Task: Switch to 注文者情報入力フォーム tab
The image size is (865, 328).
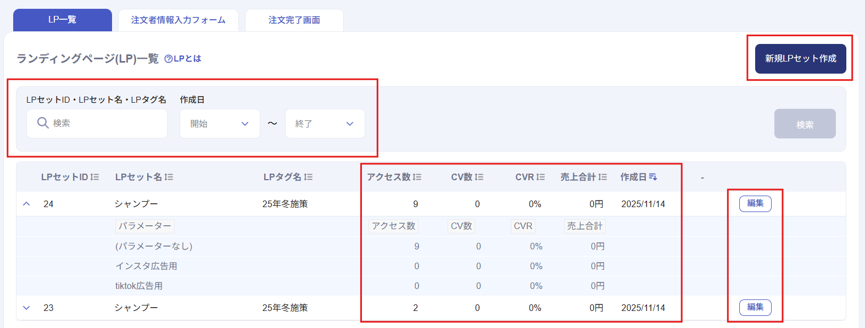Action: click(178, 20)
